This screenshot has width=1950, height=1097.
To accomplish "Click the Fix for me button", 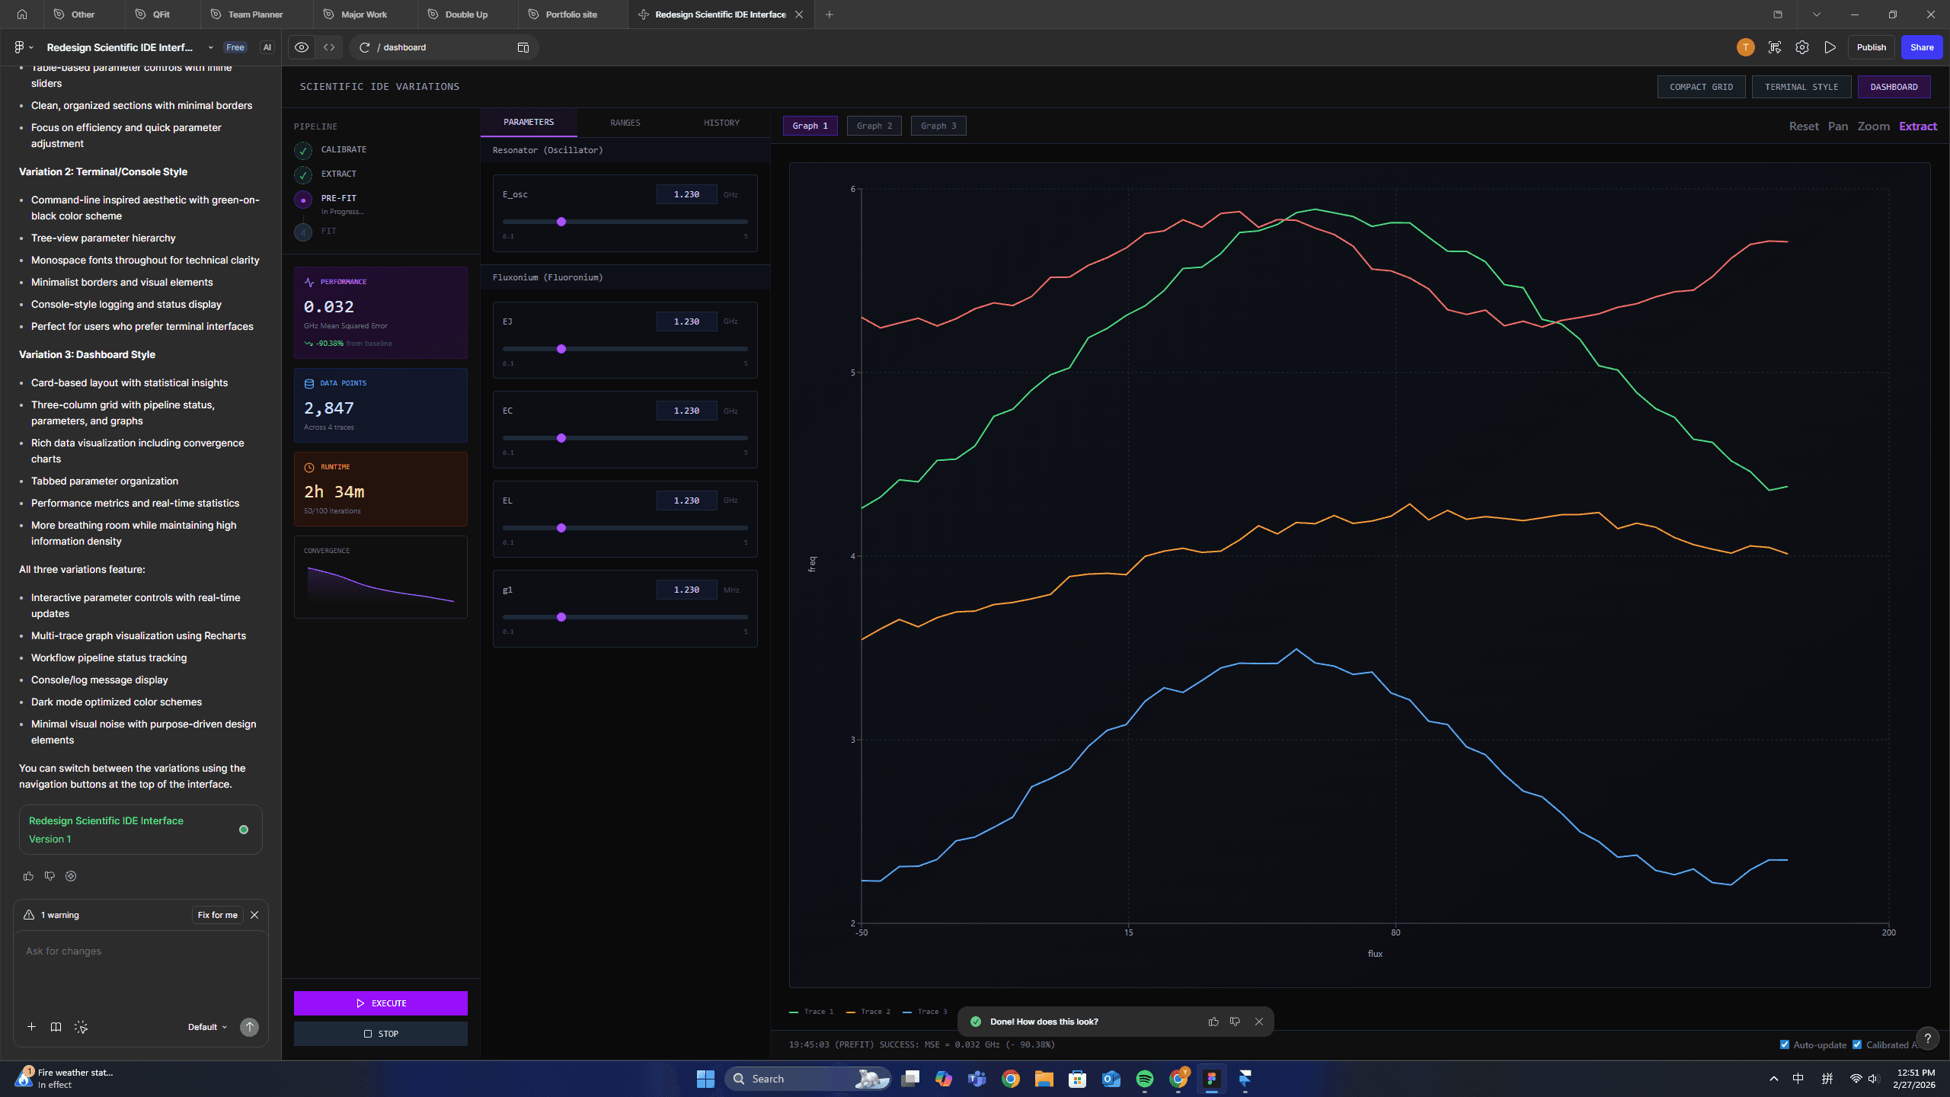I will point(217,915).
